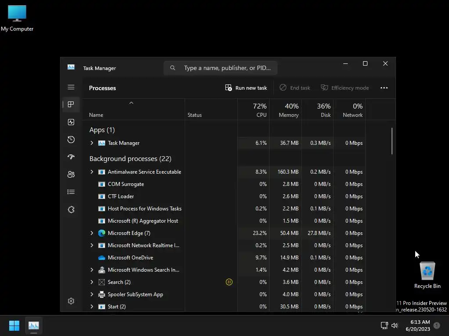Select the Processes page icon in sidebar
Viewport: 449px width, 336px height.
click(x=71, y=105)
